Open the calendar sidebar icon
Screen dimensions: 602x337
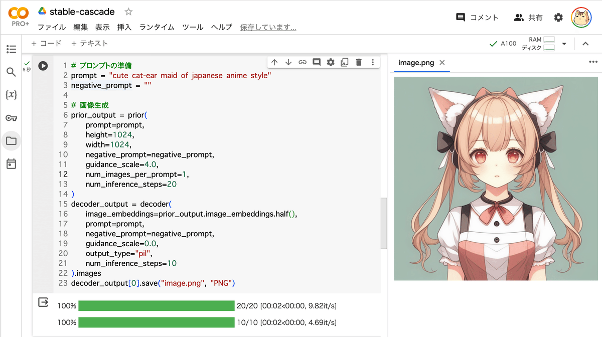(11, 164)
